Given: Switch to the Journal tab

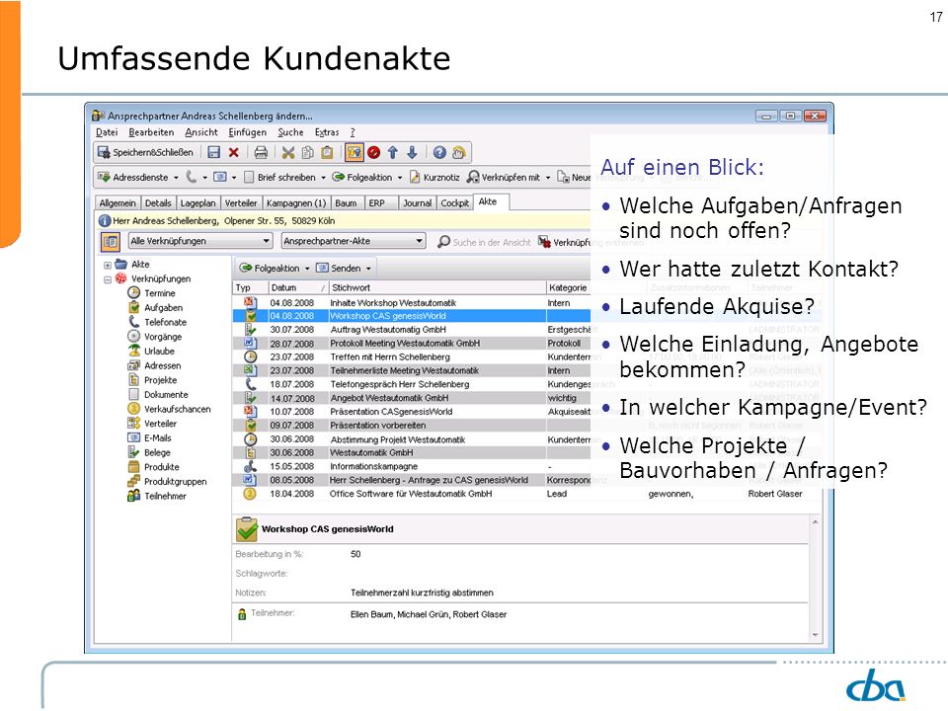Looking at the screenshot, I should coord(417,203).
